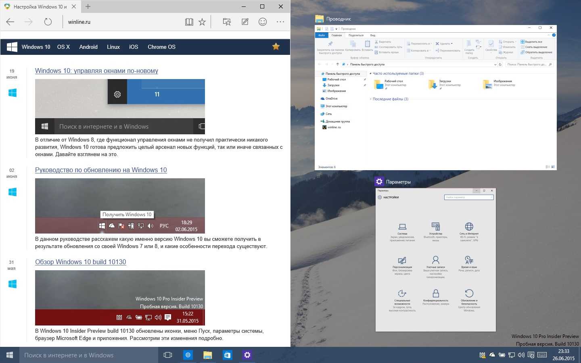Open the OS X site section

coord(63,47)
